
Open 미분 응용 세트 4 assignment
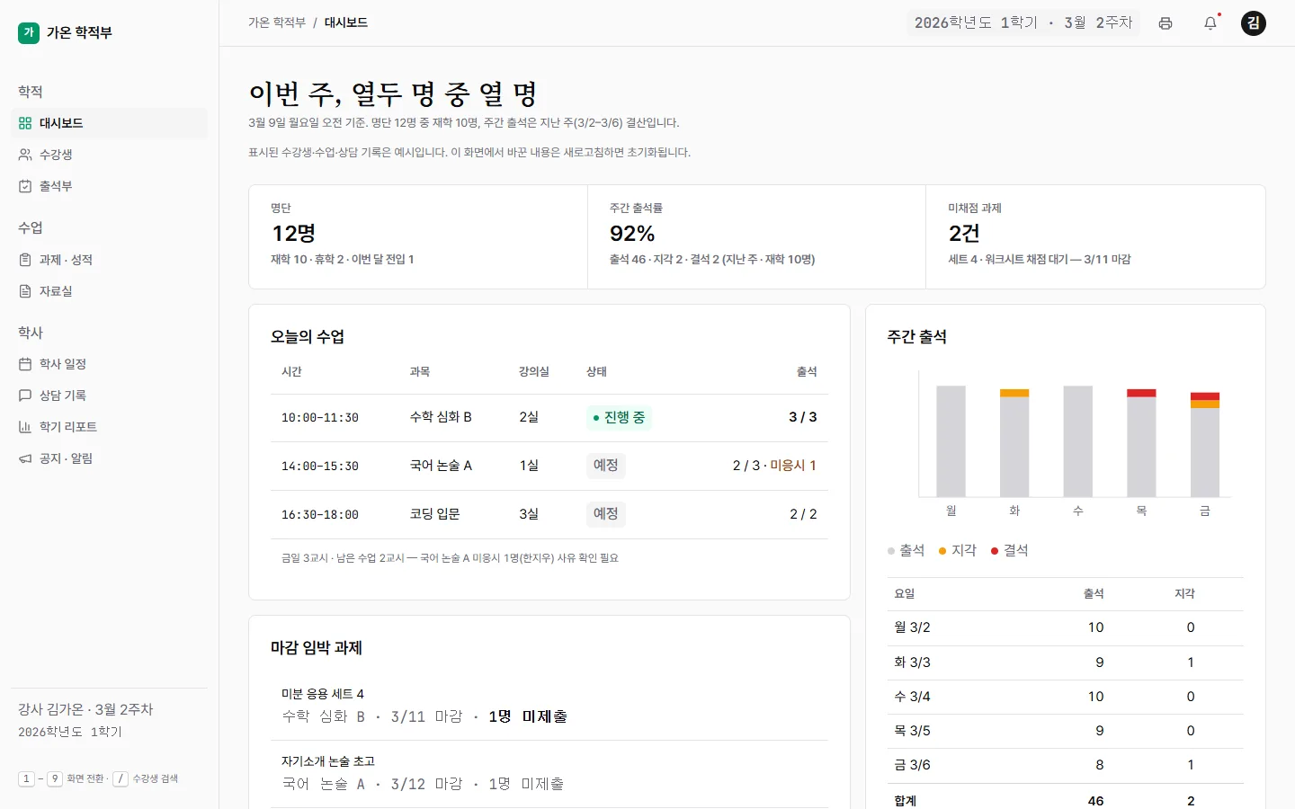[549, 707]
